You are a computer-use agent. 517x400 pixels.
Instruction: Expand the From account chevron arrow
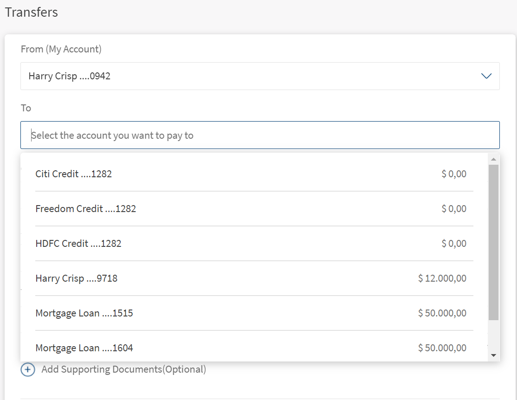[x=486, y=76]
